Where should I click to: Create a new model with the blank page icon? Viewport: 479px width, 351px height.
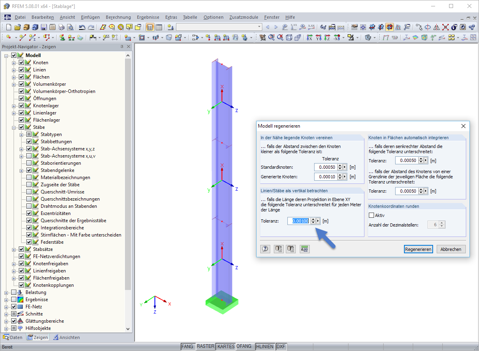(9, 27)
